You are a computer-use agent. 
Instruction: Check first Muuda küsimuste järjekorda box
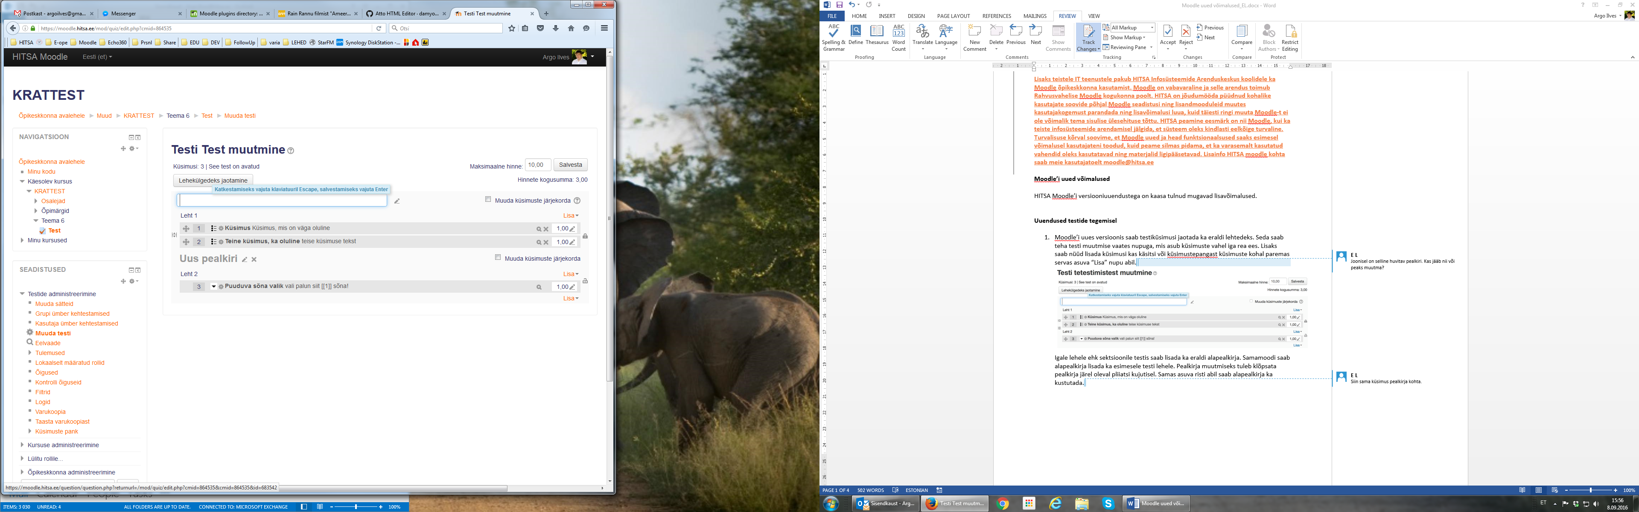(488, 200)
